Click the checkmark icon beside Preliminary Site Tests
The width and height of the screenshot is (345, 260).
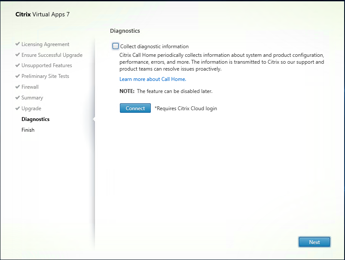pos(18,76)
